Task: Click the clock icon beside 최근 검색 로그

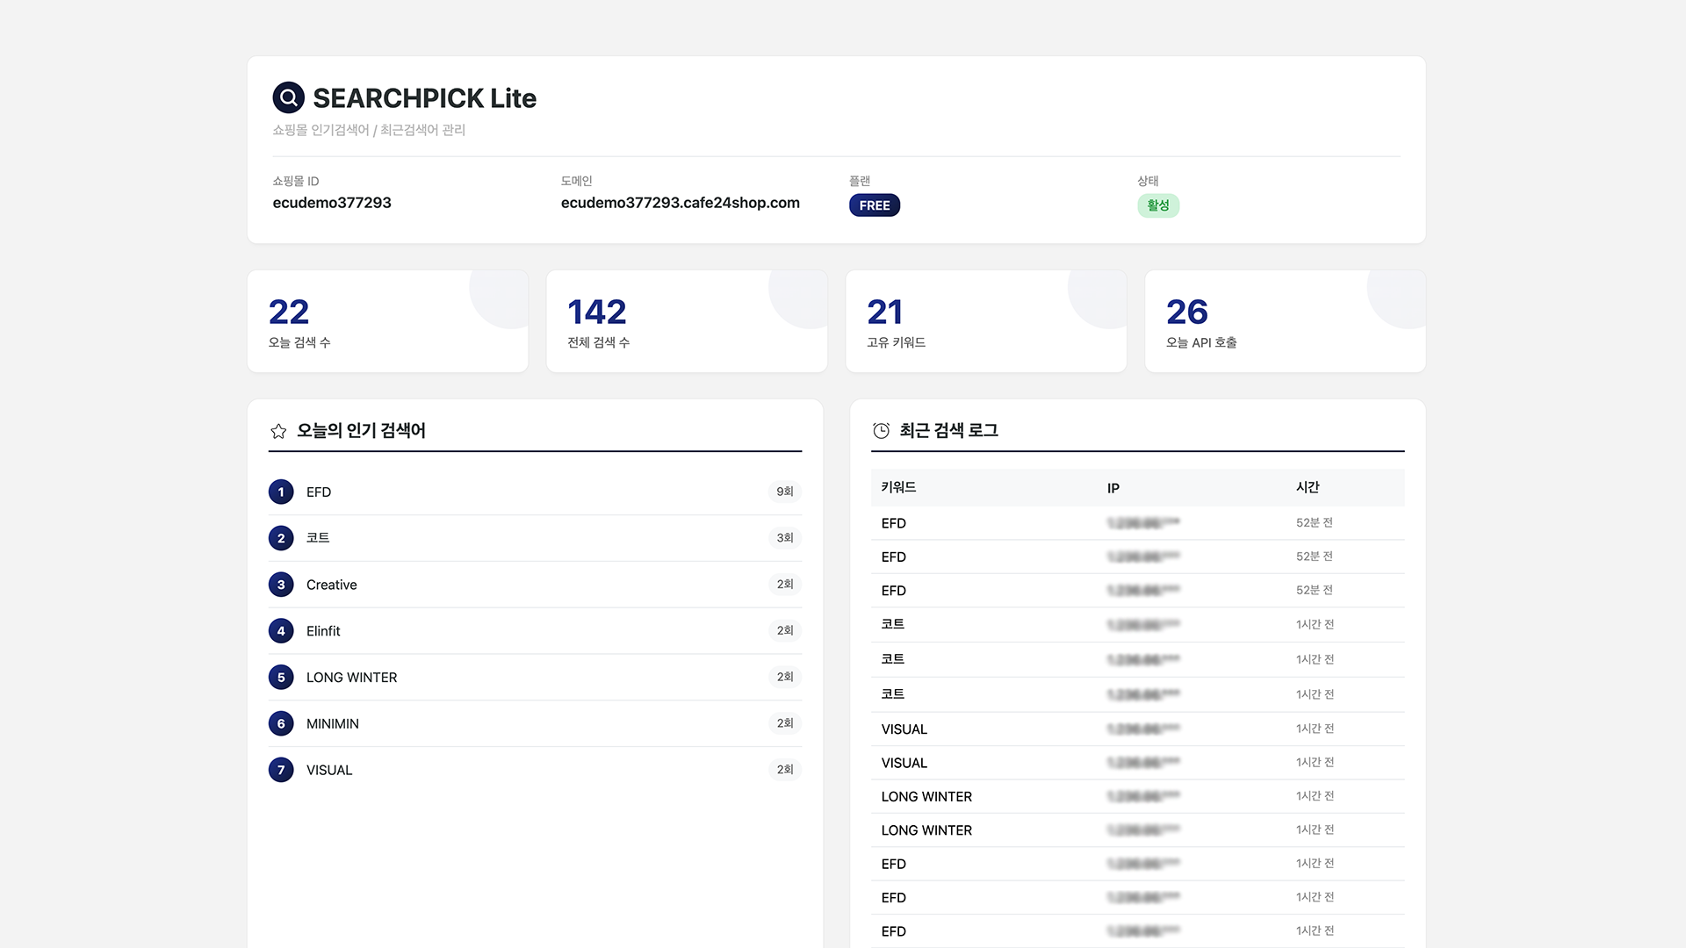Action: click(881, 431)
